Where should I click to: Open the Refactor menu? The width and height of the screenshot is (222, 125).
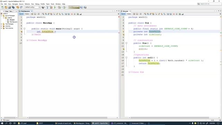27,4
